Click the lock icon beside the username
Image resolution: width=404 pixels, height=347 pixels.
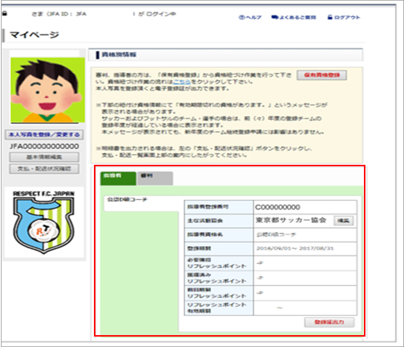pos(5,14)
